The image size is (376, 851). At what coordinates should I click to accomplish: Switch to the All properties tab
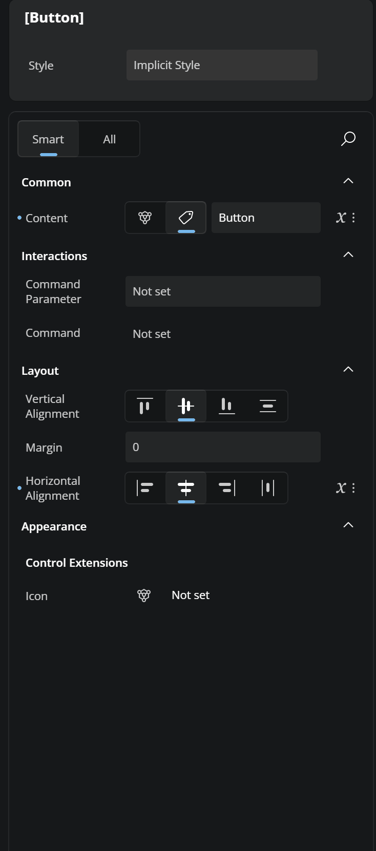(109, 139)
